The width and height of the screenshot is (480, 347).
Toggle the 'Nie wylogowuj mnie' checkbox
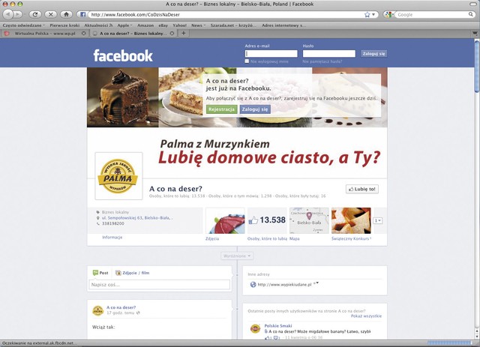248,61
